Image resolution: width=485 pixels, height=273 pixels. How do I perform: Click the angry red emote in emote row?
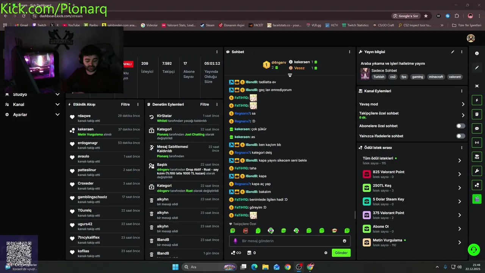(x=245, y=231)
